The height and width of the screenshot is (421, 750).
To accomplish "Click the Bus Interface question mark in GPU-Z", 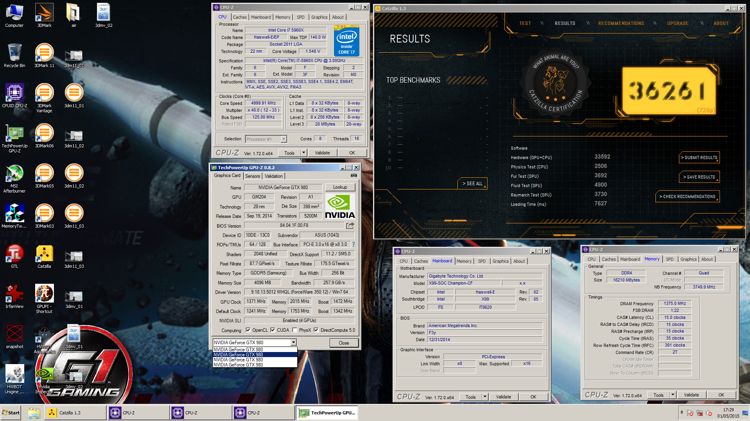I will (x=354, y=244).
